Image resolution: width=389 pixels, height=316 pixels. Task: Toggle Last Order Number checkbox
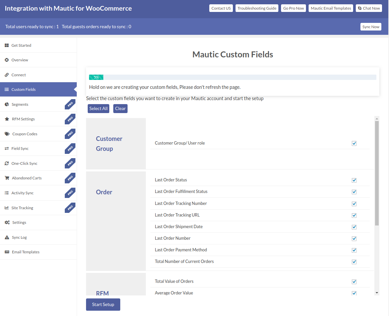click(x=354, y=239)
